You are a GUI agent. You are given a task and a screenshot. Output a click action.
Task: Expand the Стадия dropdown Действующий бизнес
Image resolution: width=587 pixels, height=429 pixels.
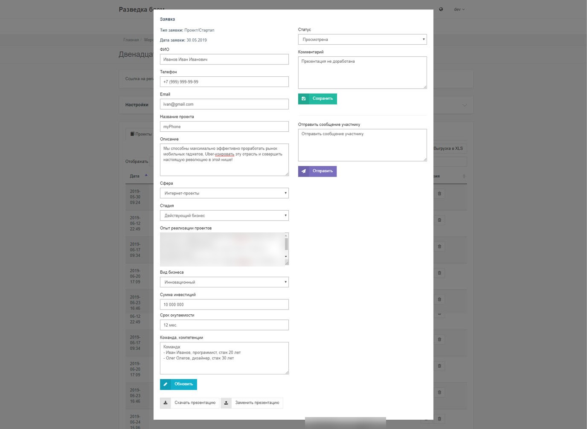click(x=224, y=215)
